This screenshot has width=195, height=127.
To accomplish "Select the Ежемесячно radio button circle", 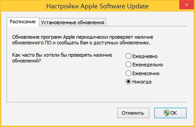I will [x=128, y=73].
